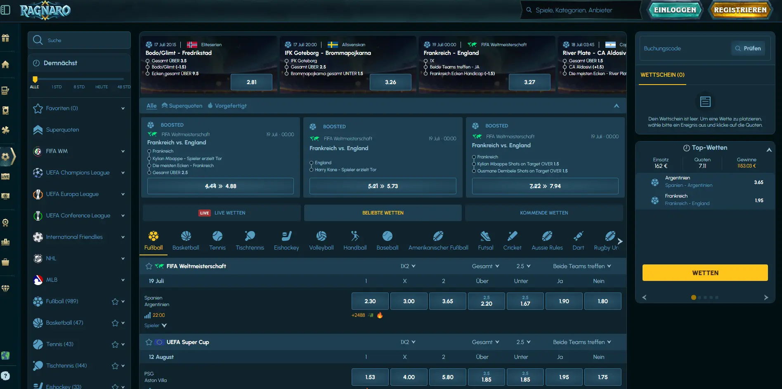Expand the NHL menu entry

pyautogui.click(x=123, y=259)
